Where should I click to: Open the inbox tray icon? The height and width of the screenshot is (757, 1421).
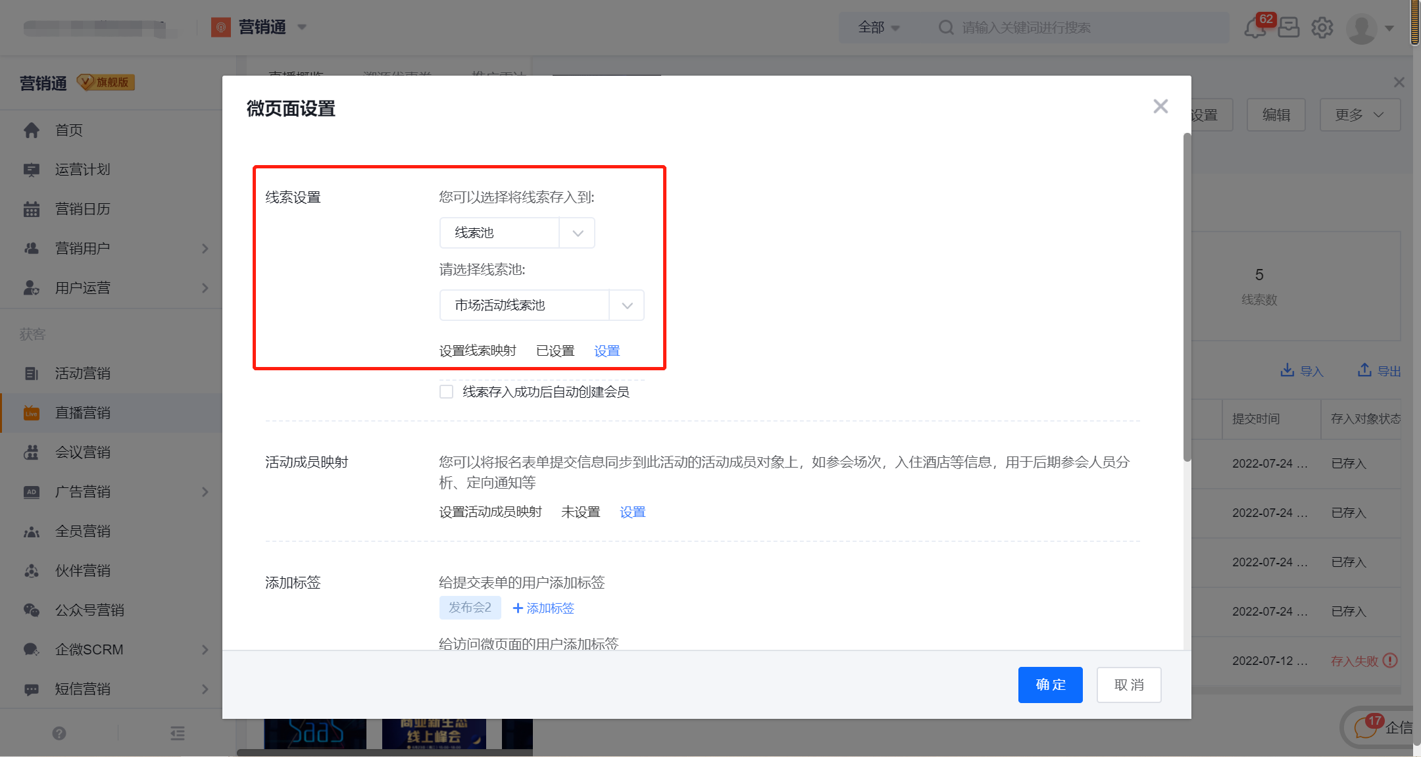point(1289,28)
